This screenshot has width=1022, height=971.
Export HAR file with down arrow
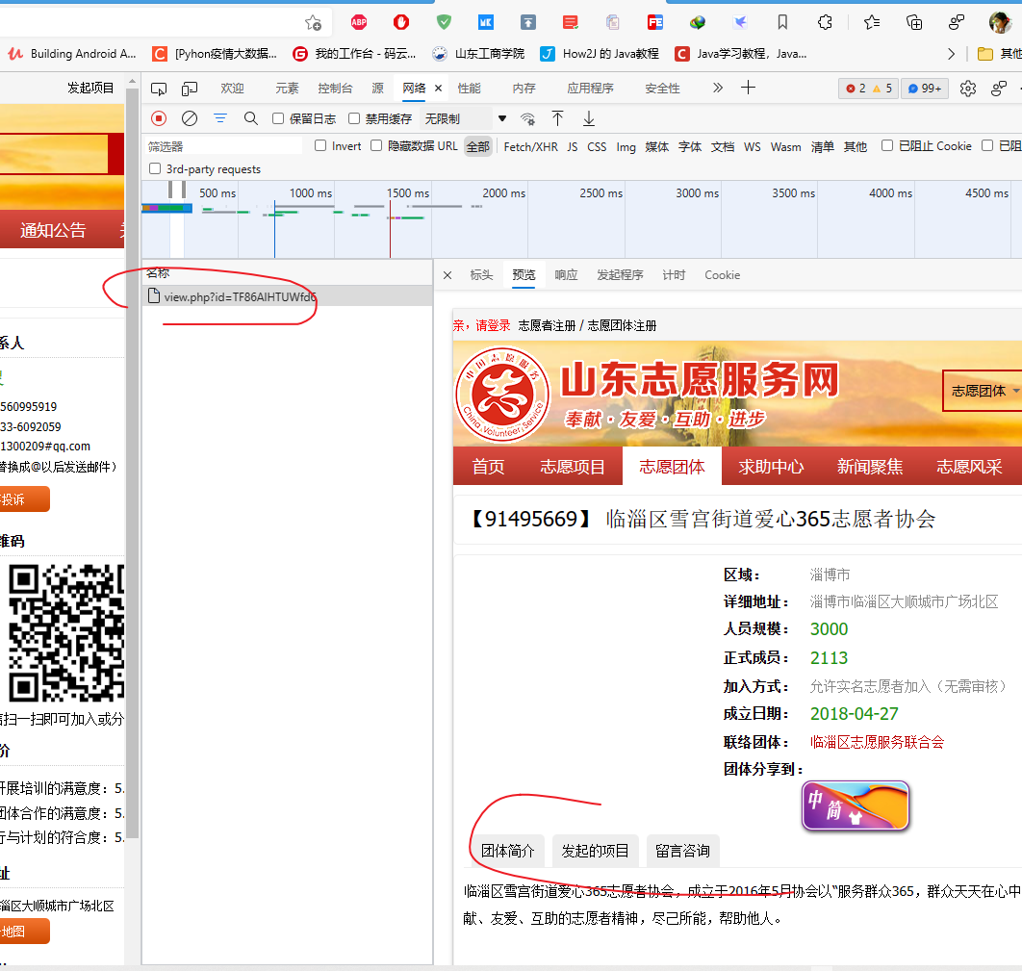(x=589, y=118)
